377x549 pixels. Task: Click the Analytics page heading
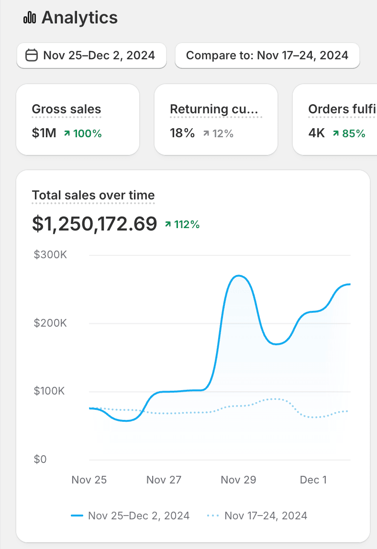pos(79,18)
